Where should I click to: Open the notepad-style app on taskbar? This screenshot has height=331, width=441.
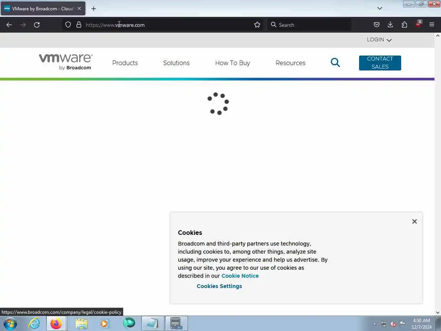(152, 323)
